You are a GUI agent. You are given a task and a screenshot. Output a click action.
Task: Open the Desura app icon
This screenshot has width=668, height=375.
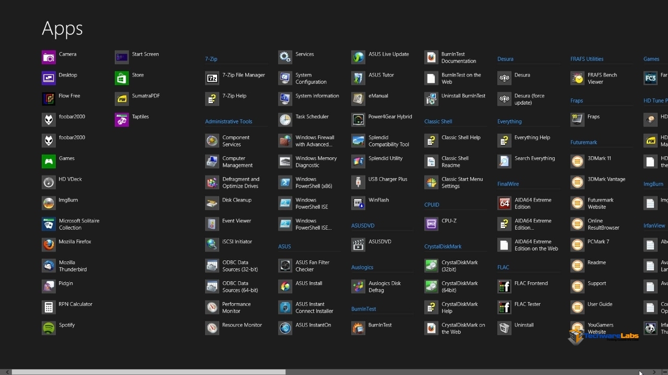[504, 78]
